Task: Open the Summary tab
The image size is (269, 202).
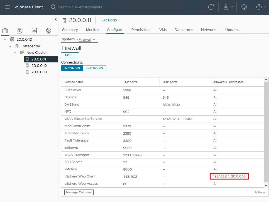Action: click(x=70, y=30)
